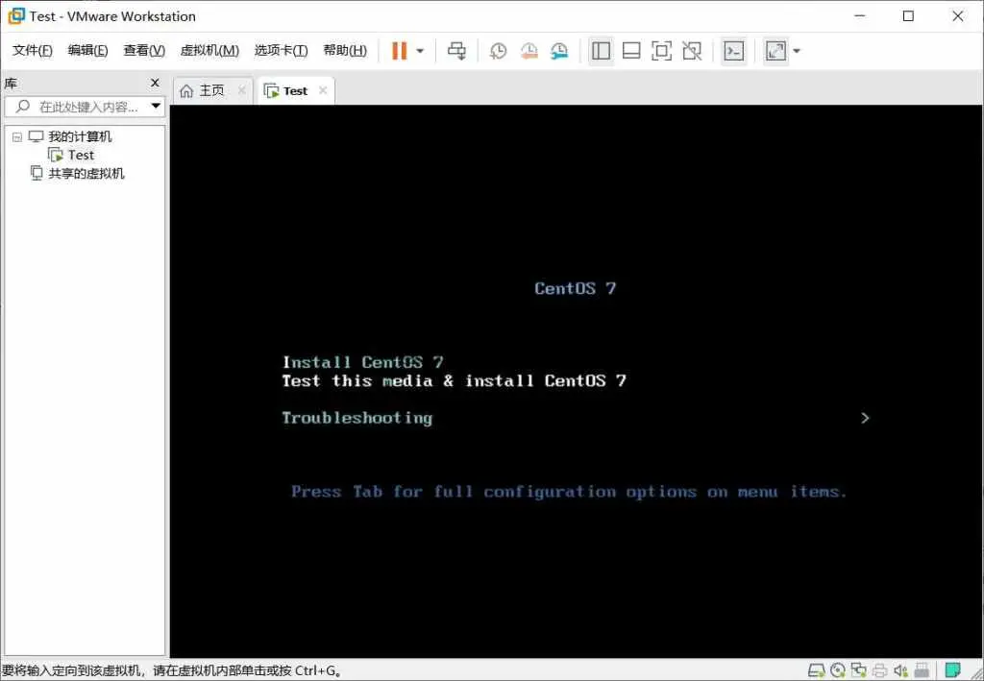Toggle the library sidebar view
This screenshot has height=681, width=984.
click(601, 51)
